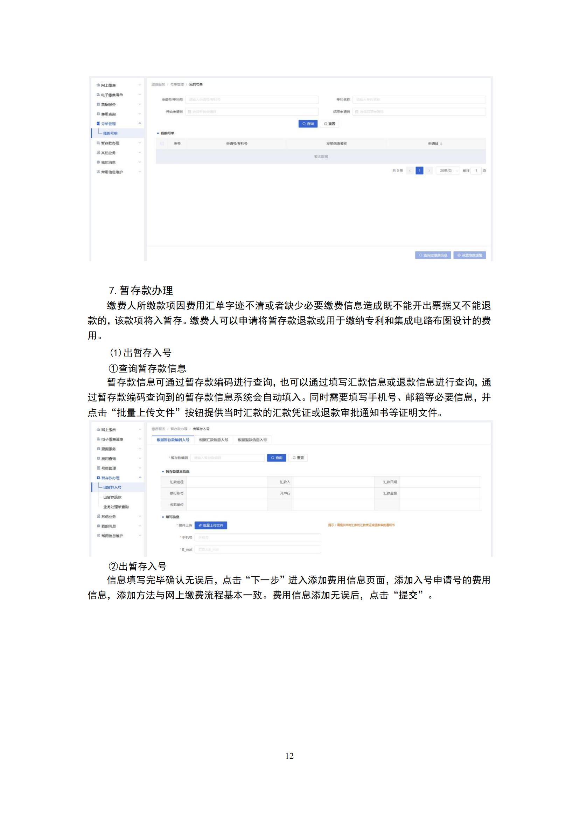Click 重置 button on 我的号单 page

[329, 124]
